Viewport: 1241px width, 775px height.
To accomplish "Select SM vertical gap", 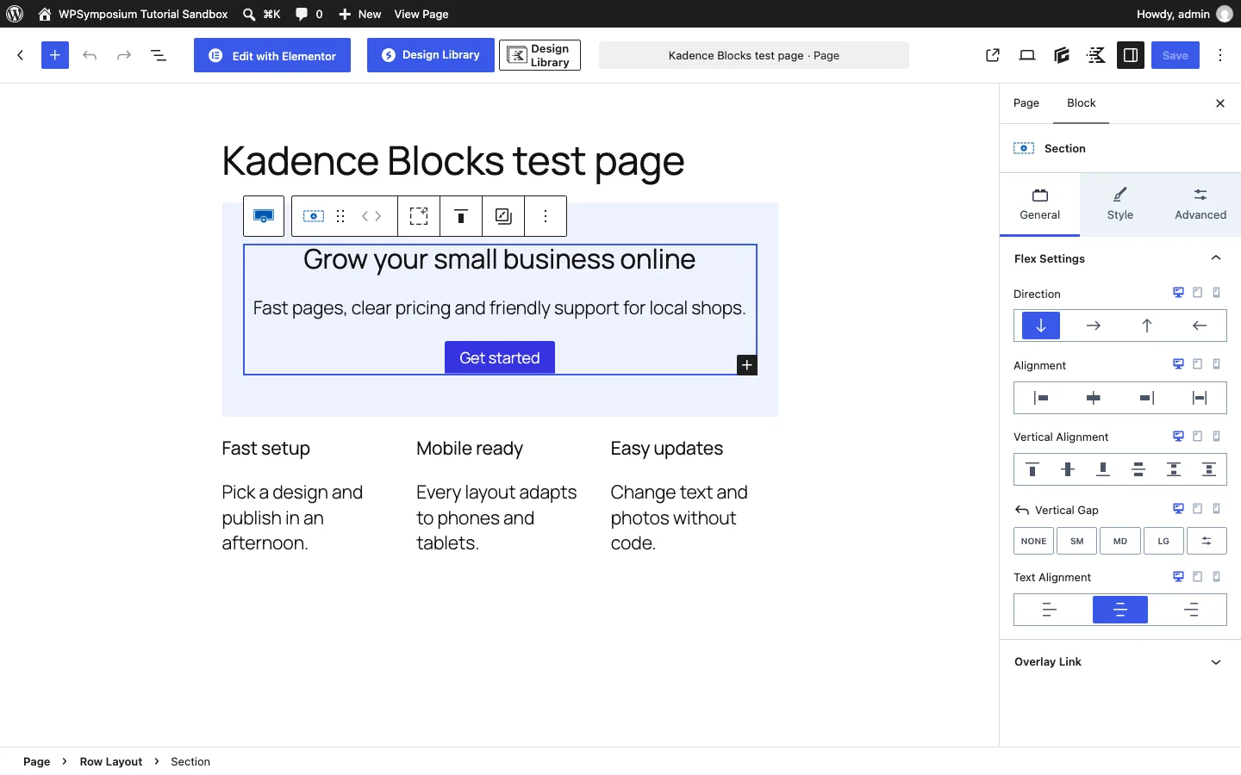I will (1077, 541).
